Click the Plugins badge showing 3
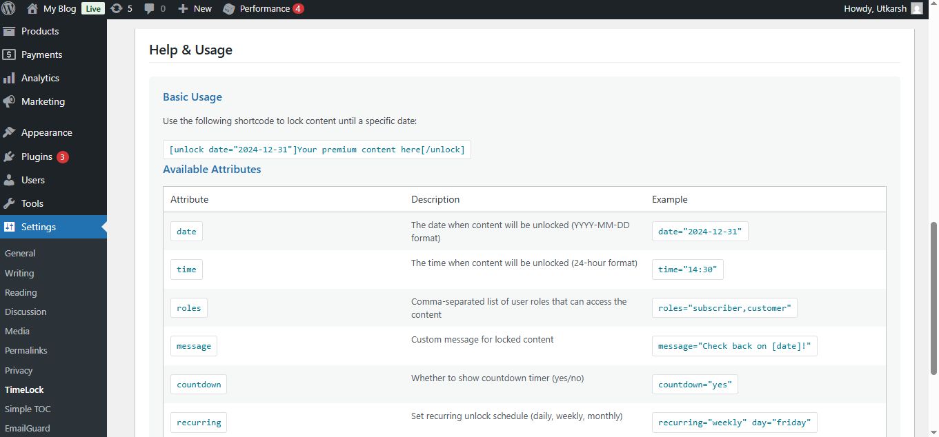Screen dimensions: 939x437 pos(62,157)
